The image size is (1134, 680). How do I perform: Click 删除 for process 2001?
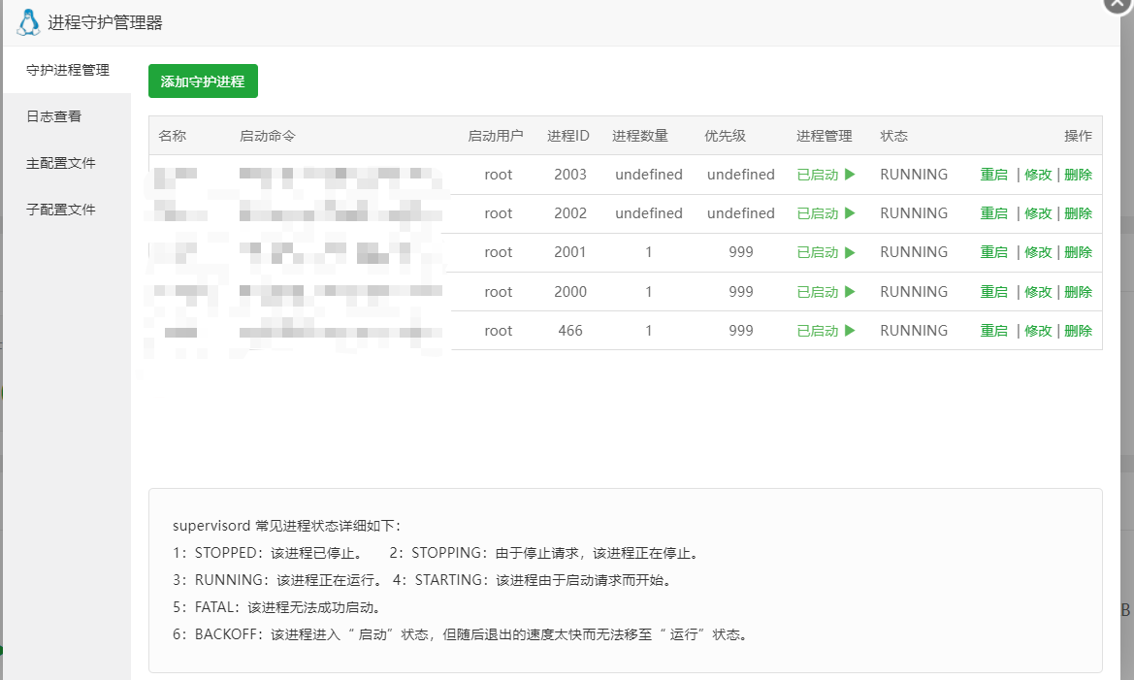(x=1079, y=252)
